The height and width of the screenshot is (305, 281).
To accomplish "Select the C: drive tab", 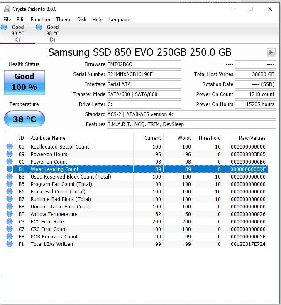I will (x=18, y=33).
